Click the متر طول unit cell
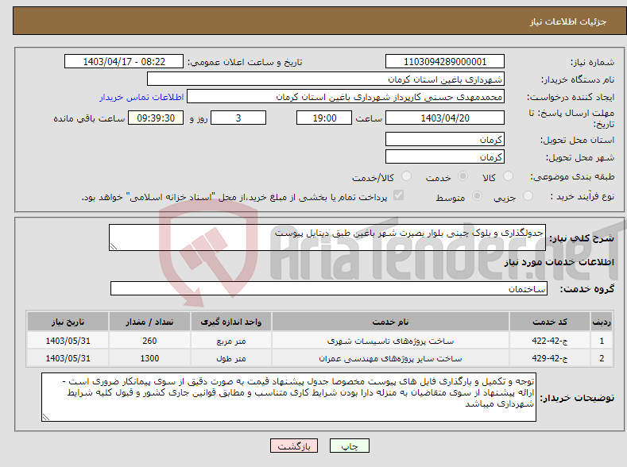Viewport: 627px width, 467px height. click(x=231, y=358)
